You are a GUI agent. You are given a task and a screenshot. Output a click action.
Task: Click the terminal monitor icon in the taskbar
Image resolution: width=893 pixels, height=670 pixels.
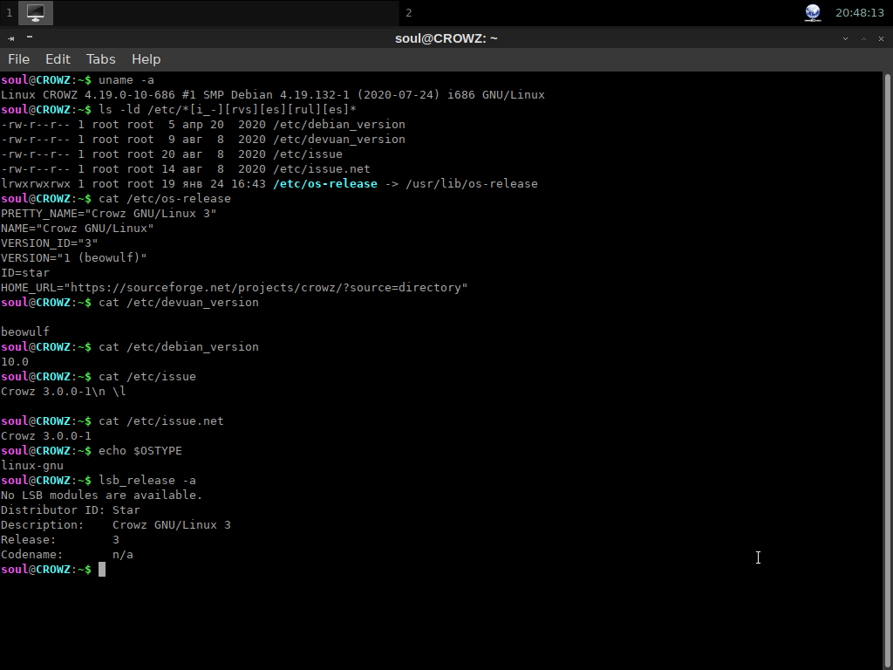[35, 12]
